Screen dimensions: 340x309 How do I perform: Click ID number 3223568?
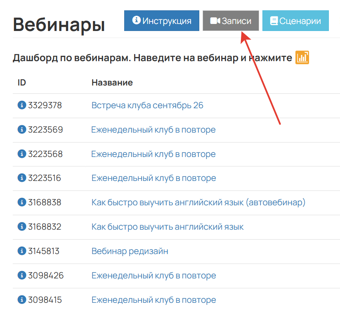coord(45,154)
